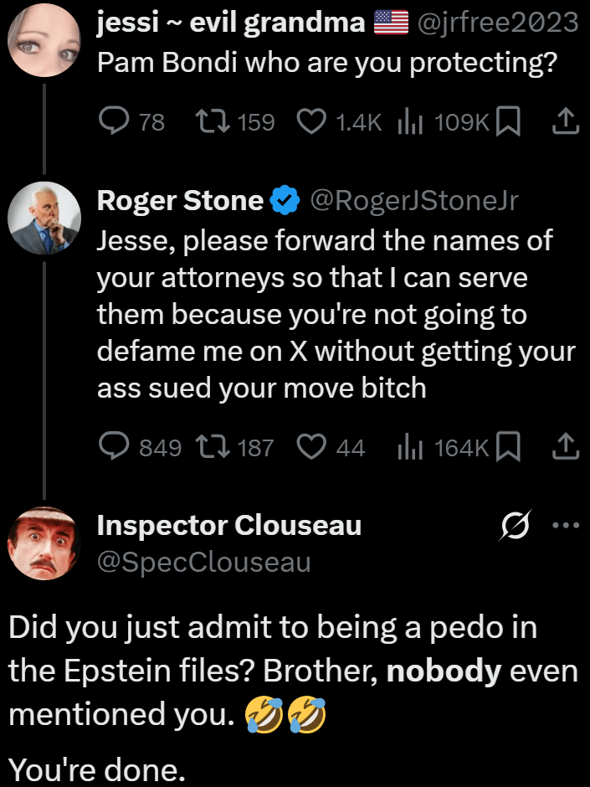Like Roger Stone's tweet with 44 likes
Image resolution: width=590 pixels, height=787 pixels.
click(x=312, y=447)
